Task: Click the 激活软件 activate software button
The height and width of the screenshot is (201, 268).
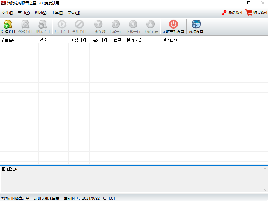Action: pos(232,13)
